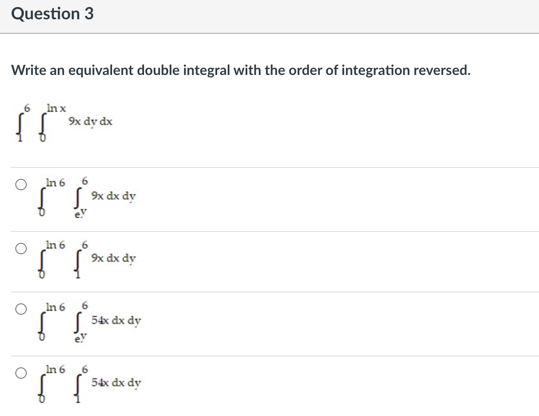The height and width of the screenshot is (416, 539).
Task: Click the divider line under Question 3
Action: pyautogui.click(x=269, y=32)
